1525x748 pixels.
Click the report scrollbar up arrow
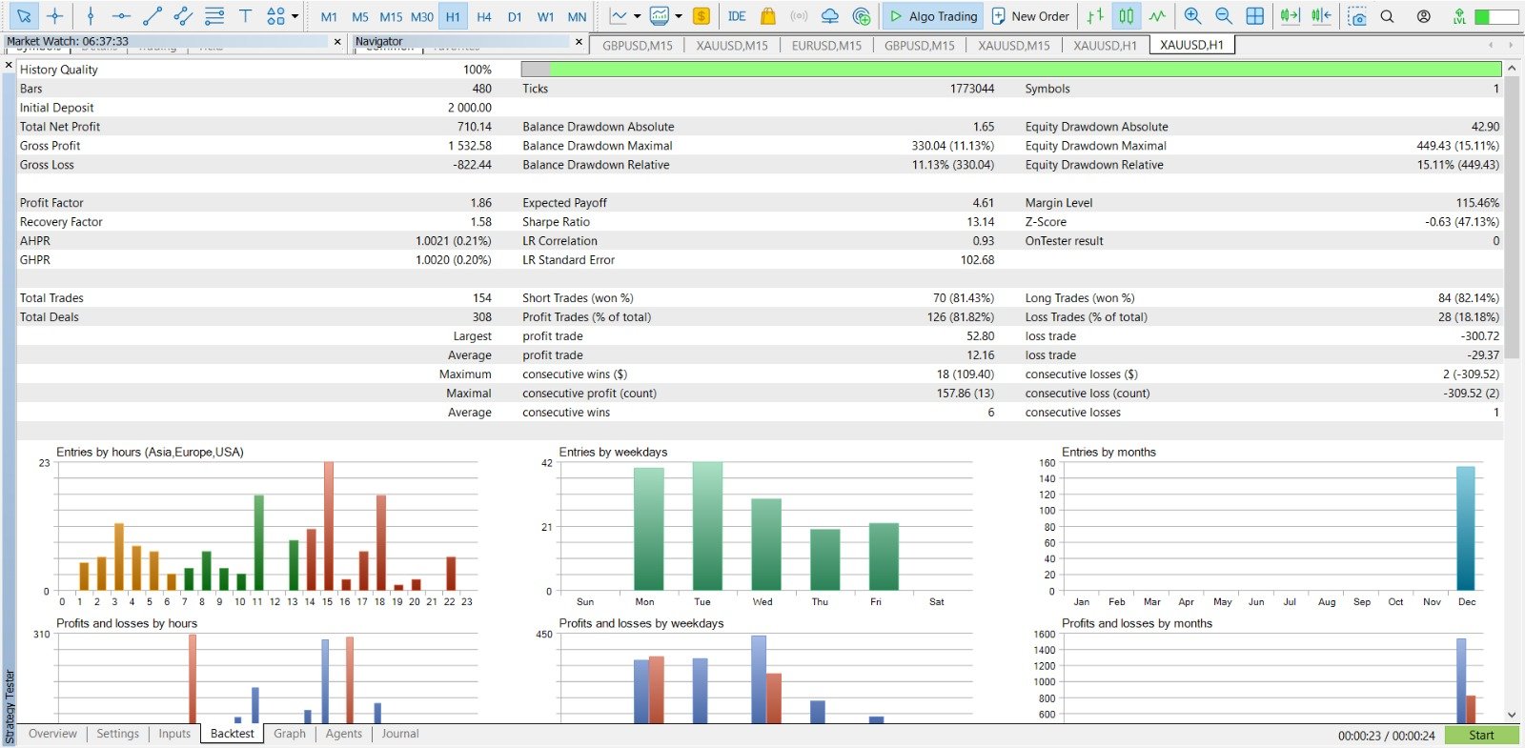point(1512,69)
